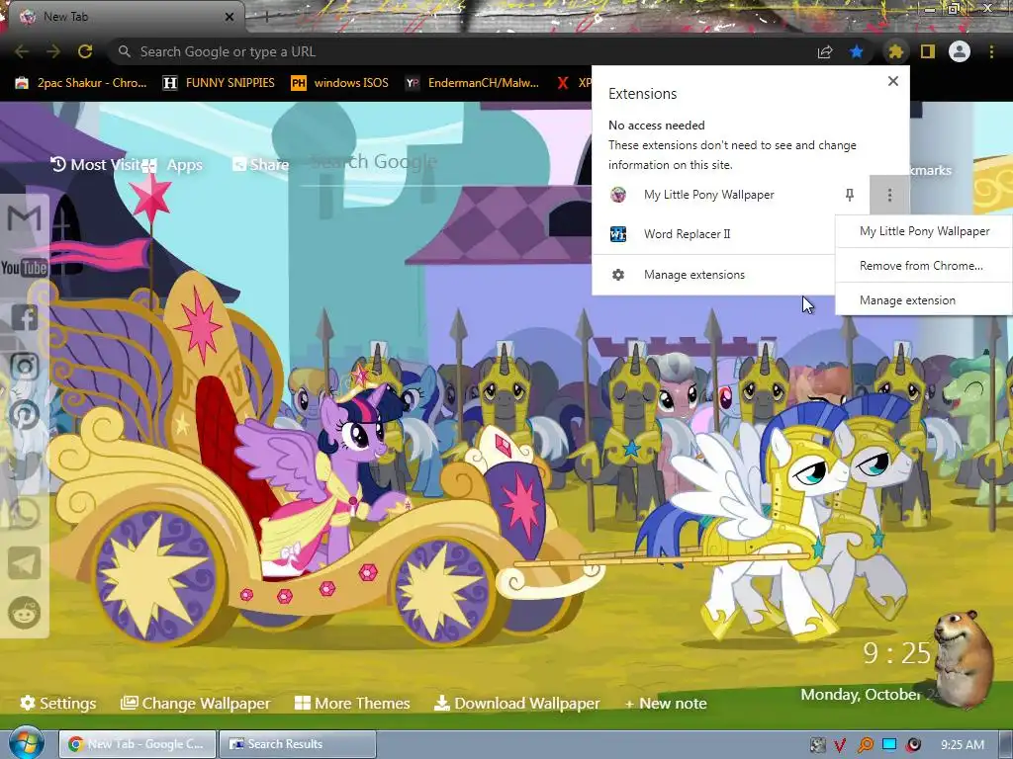The image size is (1013, 759).
Task: Open Chrome's three-dot main menu
Action: [991, 51]
